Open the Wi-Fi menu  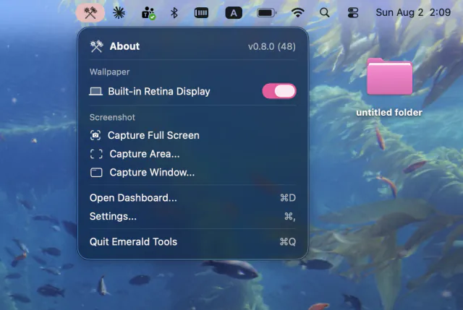pos(297,13)
